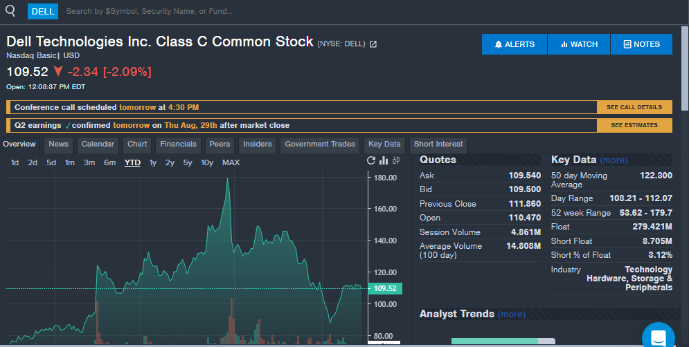The height and width of the screenshot is (347, 689).
Task: Click the 109.52 price marker on chart
Action: 385,288
